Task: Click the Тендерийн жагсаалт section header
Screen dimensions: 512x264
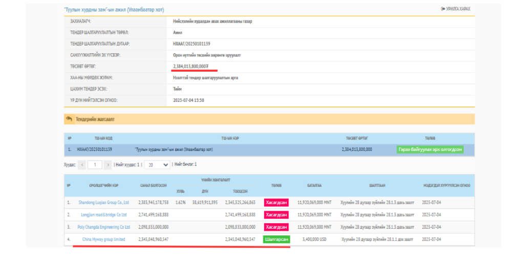Action: (95, 119)
